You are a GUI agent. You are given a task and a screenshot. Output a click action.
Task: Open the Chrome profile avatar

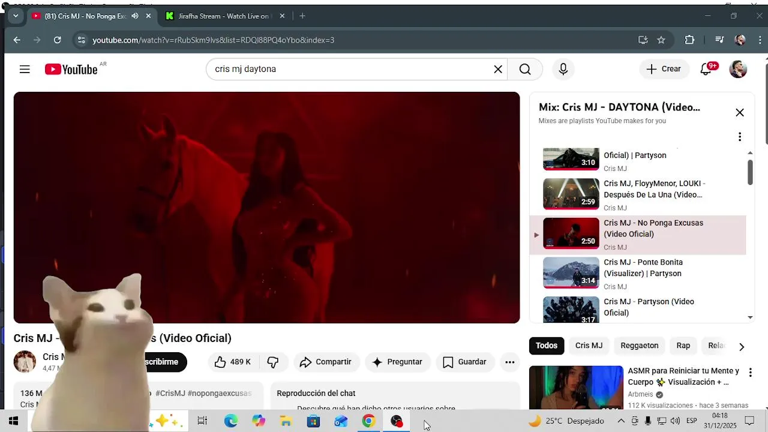click(740, 40)
